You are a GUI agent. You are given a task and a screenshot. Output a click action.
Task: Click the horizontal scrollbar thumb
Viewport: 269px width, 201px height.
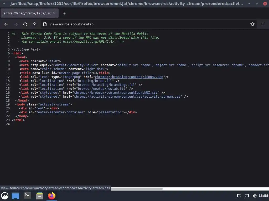click(137, 189)
